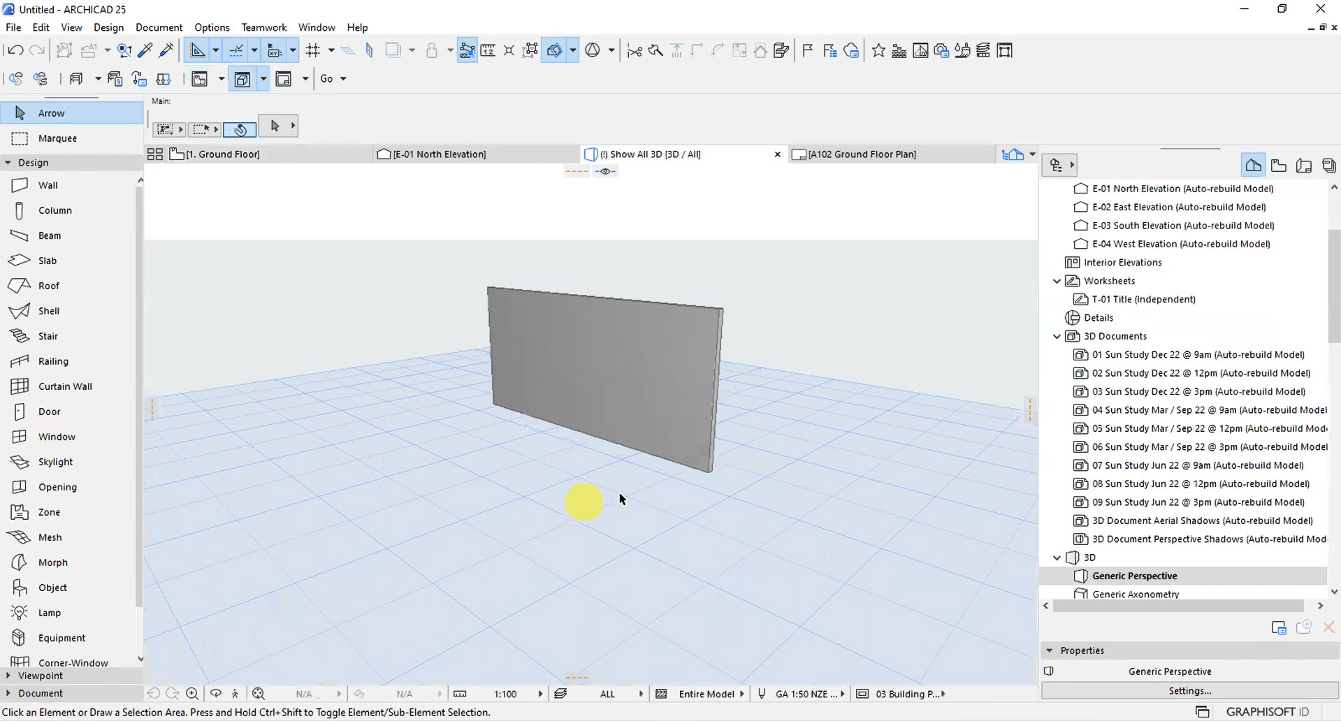Image resolution: width=1341 pixels, height=721 pixels.
Task: Select the Curtain Wall tool
Action: pyautogui.click(x=64, y=386)
